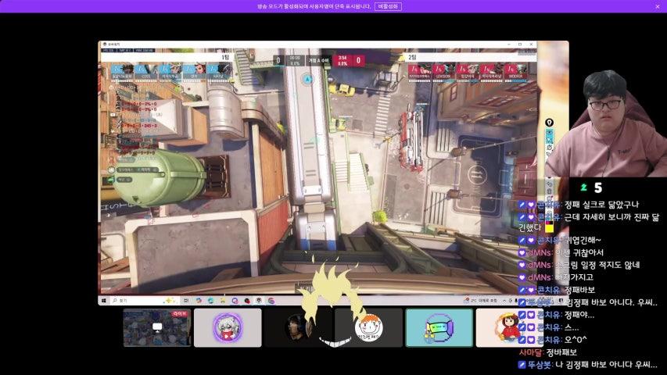Viewport: 667px width, 375px height.
Task: Click the 비활성화 button in top banner
Action: 388,6
